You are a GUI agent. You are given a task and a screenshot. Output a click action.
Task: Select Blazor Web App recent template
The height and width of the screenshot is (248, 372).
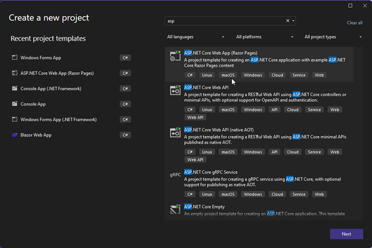tap(36, 135)
